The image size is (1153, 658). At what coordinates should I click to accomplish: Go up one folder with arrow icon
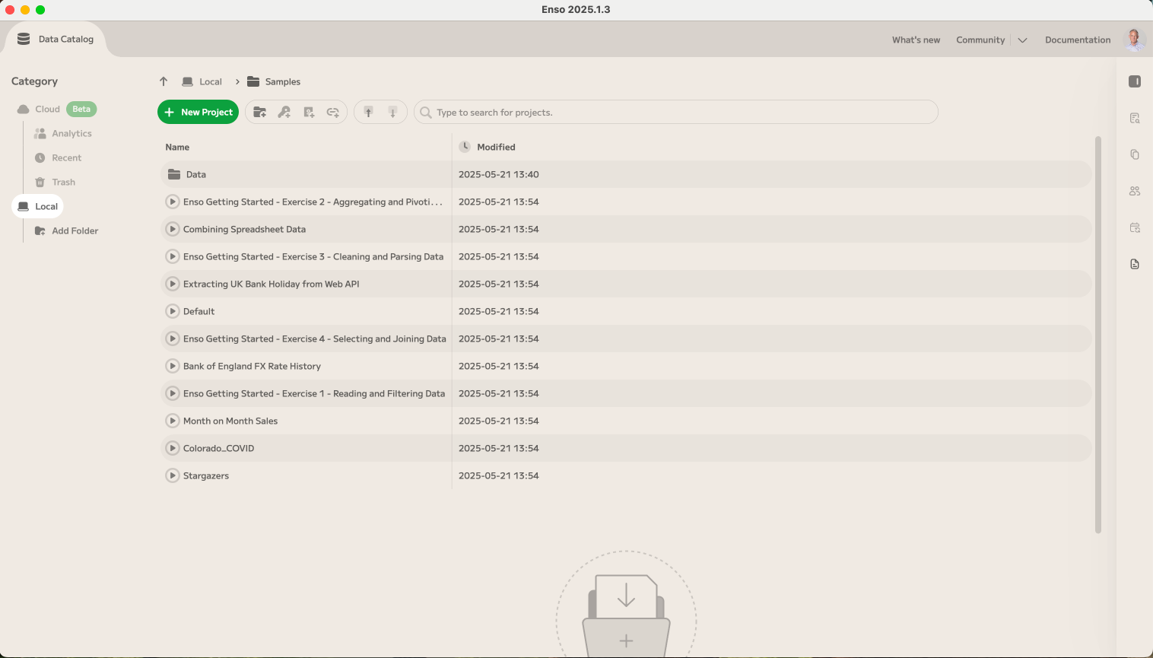[164, 81]
